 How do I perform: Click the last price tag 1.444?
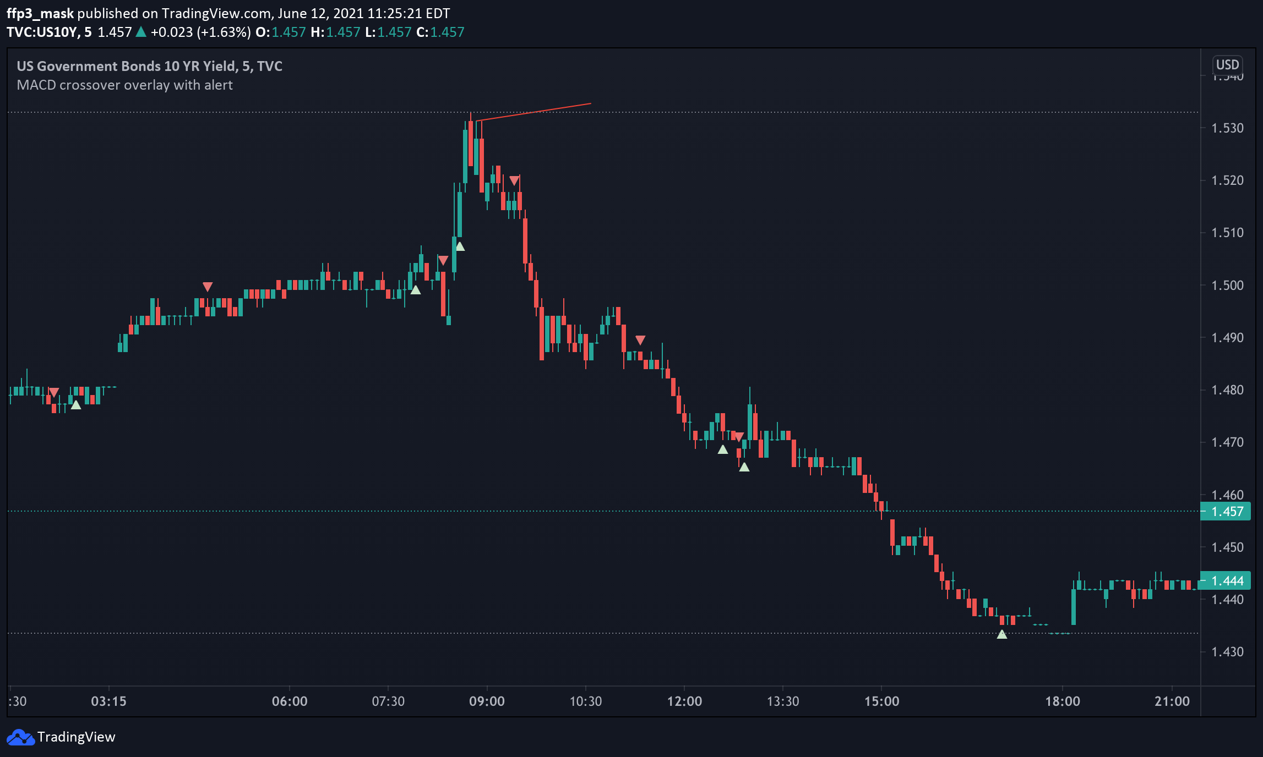click(1226, 580)
